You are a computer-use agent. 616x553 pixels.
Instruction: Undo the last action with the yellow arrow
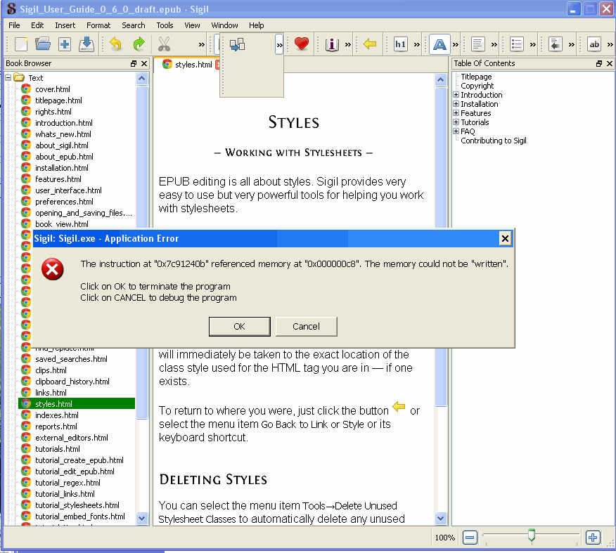116,44
